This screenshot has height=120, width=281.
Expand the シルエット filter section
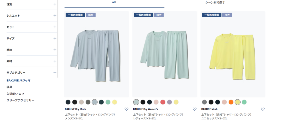pyautogui.click(x=55, y=16)
